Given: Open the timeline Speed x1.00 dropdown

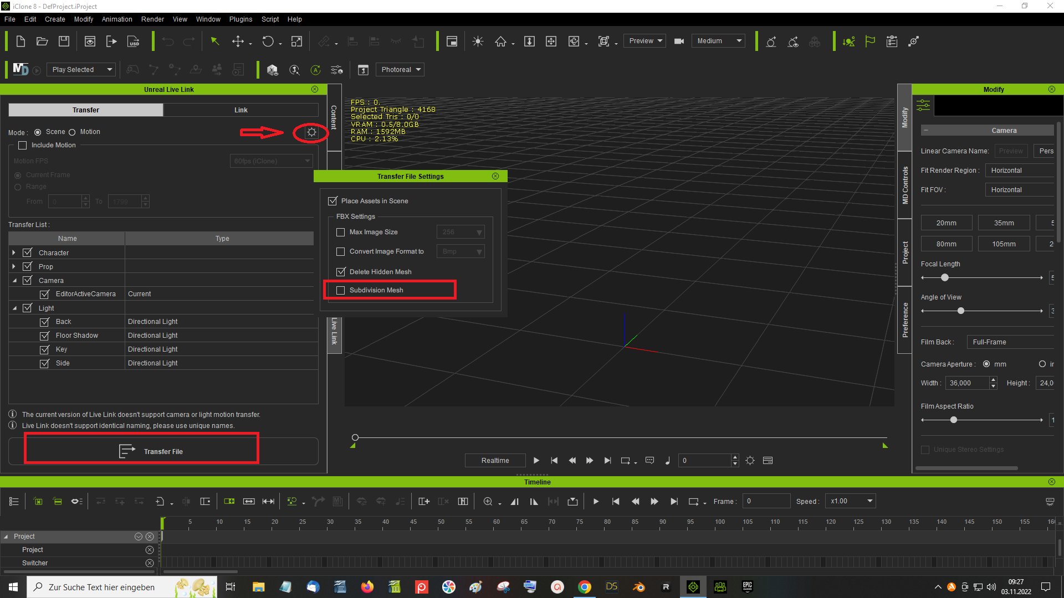Looking at the screenshot, I should click(850, 501).
